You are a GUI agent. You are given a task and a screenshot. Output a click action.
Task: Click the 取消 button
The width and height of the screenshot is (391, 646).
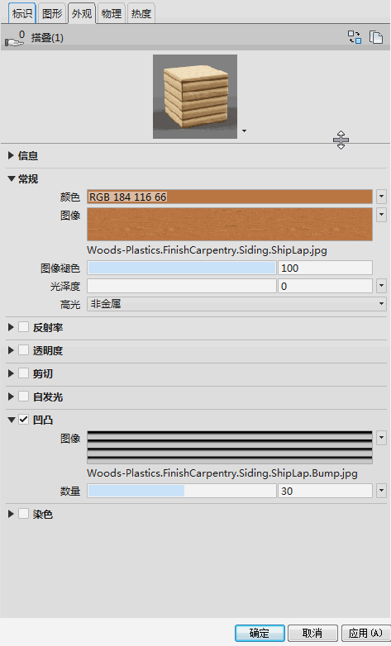click(312, 633)
